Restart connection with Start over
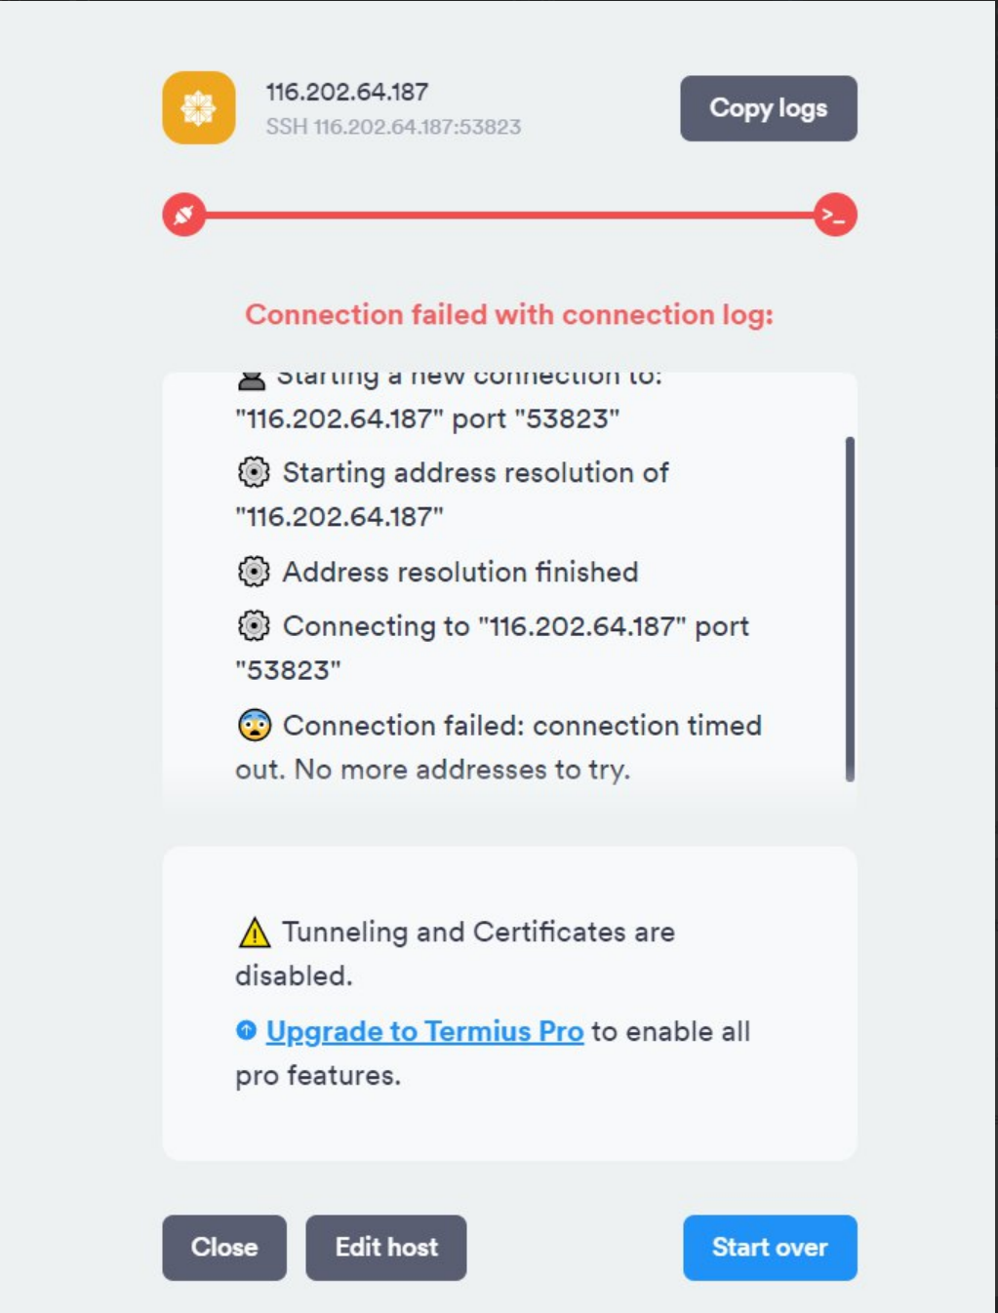The image size is (998, 1313). [769, 1247]
